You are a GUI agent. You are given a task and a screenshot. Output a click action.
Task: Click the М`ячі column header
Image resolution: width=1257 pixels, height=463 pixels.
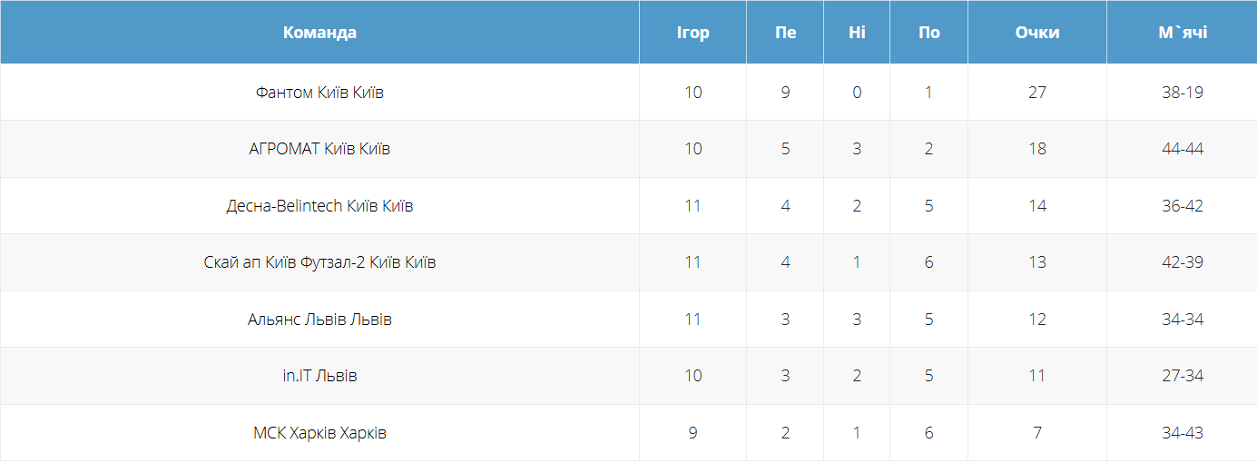1183,33
